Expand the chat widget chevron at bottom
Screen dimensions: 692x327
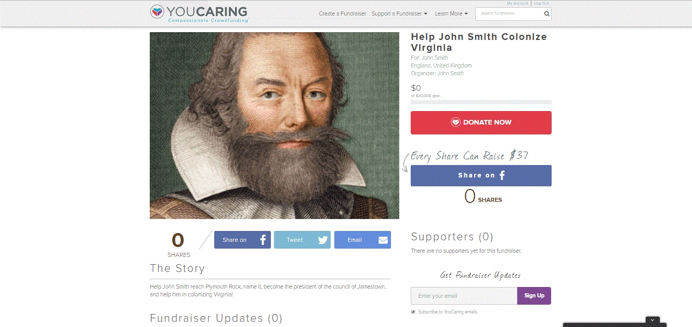[652, 320]
